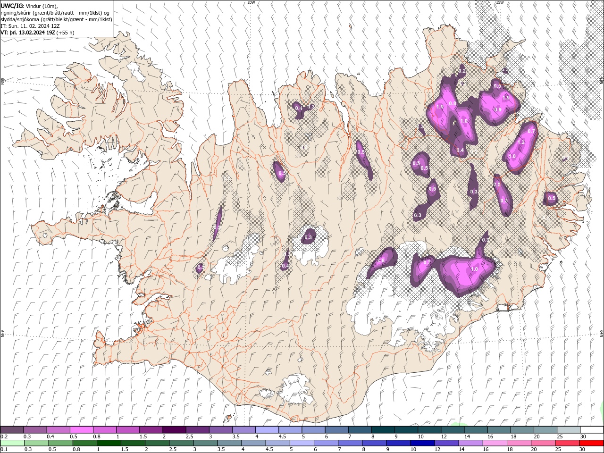Screen dimensions: 604x453
Task: Click the 15W longitude label
Action: click(x=500, y=2)
